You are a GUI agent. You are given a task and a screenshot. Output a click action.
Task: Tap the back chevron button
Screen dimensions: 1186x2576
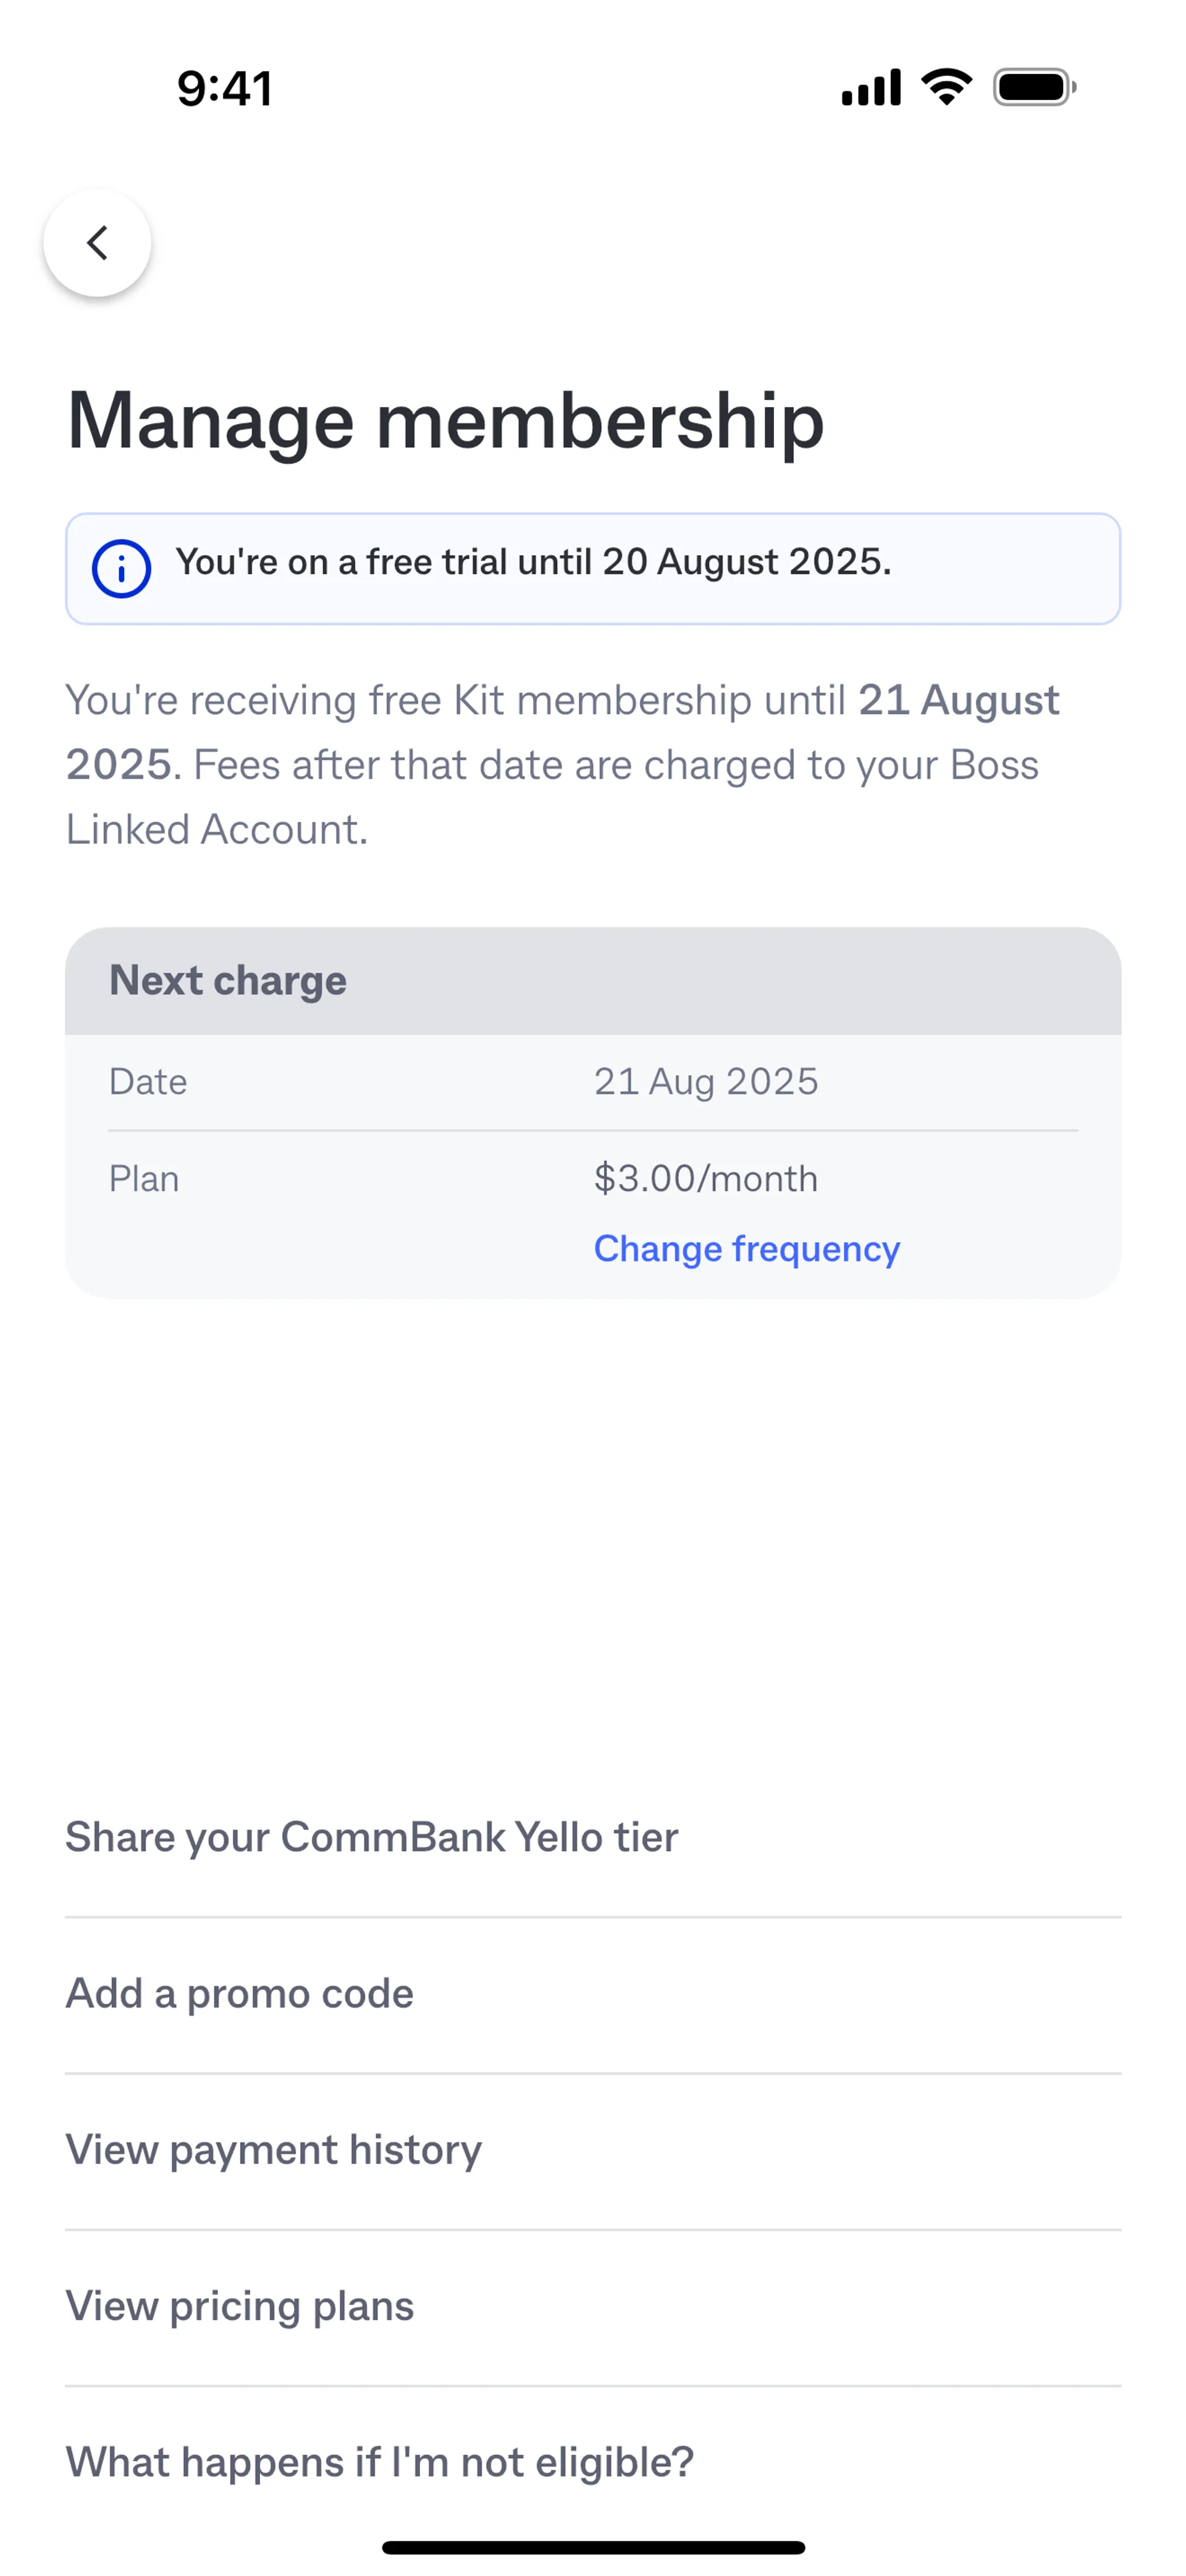tap(97, 243)
